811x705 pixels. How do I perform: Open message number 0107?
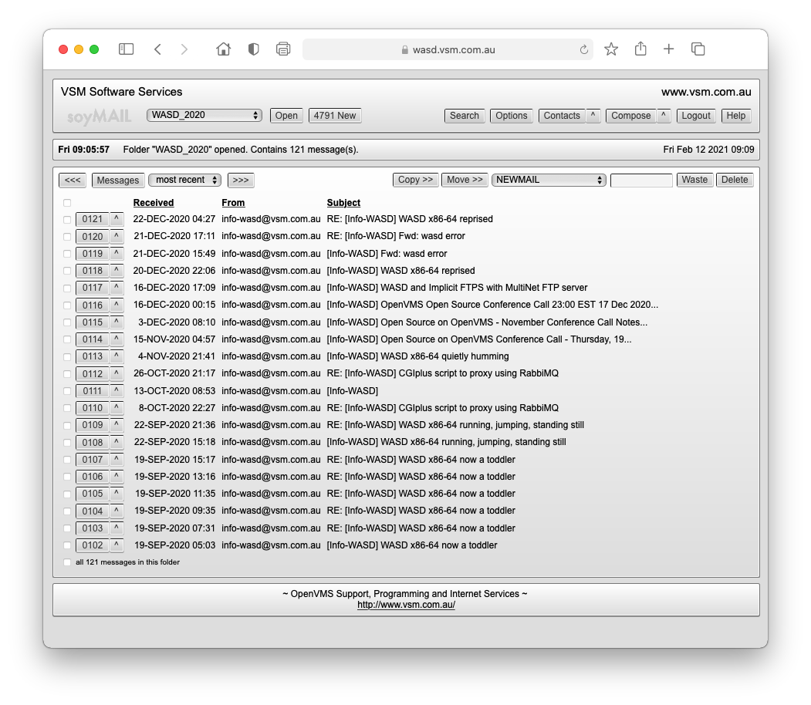click(x=93, y=460)
